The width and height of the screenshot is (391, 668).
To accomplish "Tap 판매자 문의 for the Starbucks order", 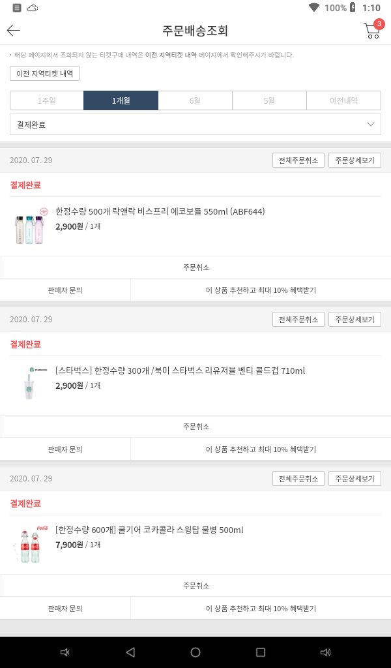I will click(x=65, y=449).
